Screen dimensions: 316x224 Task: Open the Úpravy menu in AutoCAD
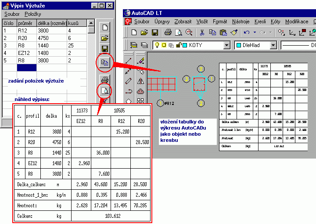pyautogui.click(x=162, y=22)
